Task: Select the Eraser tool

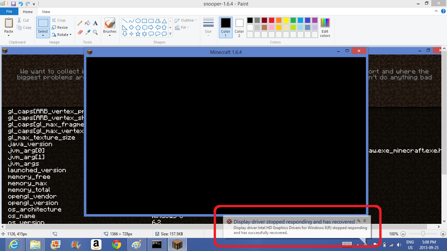Action: [x=80, y=32]
